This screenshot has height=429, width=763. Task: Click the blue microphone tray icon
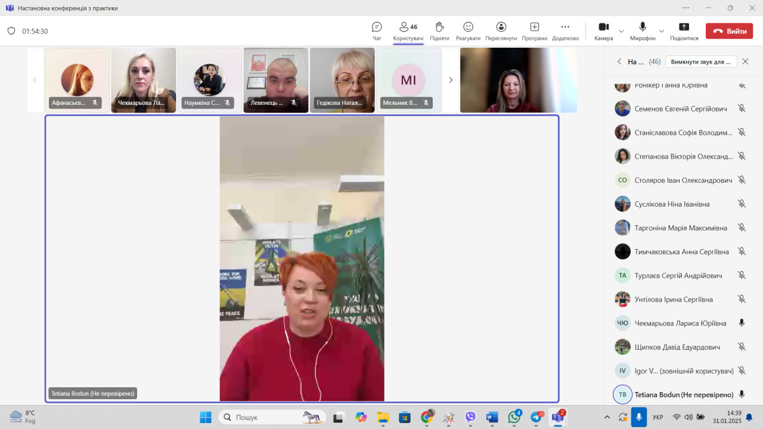coord(638,417)
